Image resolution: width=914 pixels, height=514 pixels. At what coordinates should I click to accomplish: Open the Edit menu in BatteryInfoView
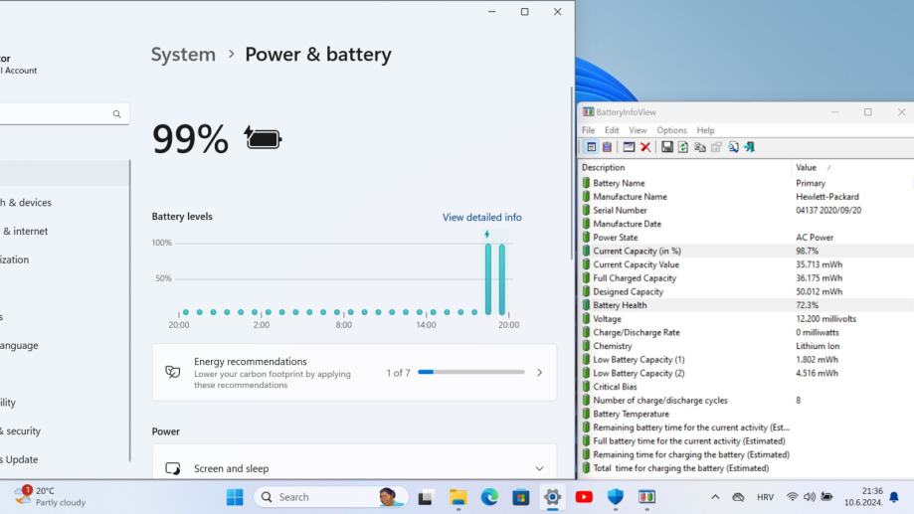pyautogui.click(x=612, y=130)
